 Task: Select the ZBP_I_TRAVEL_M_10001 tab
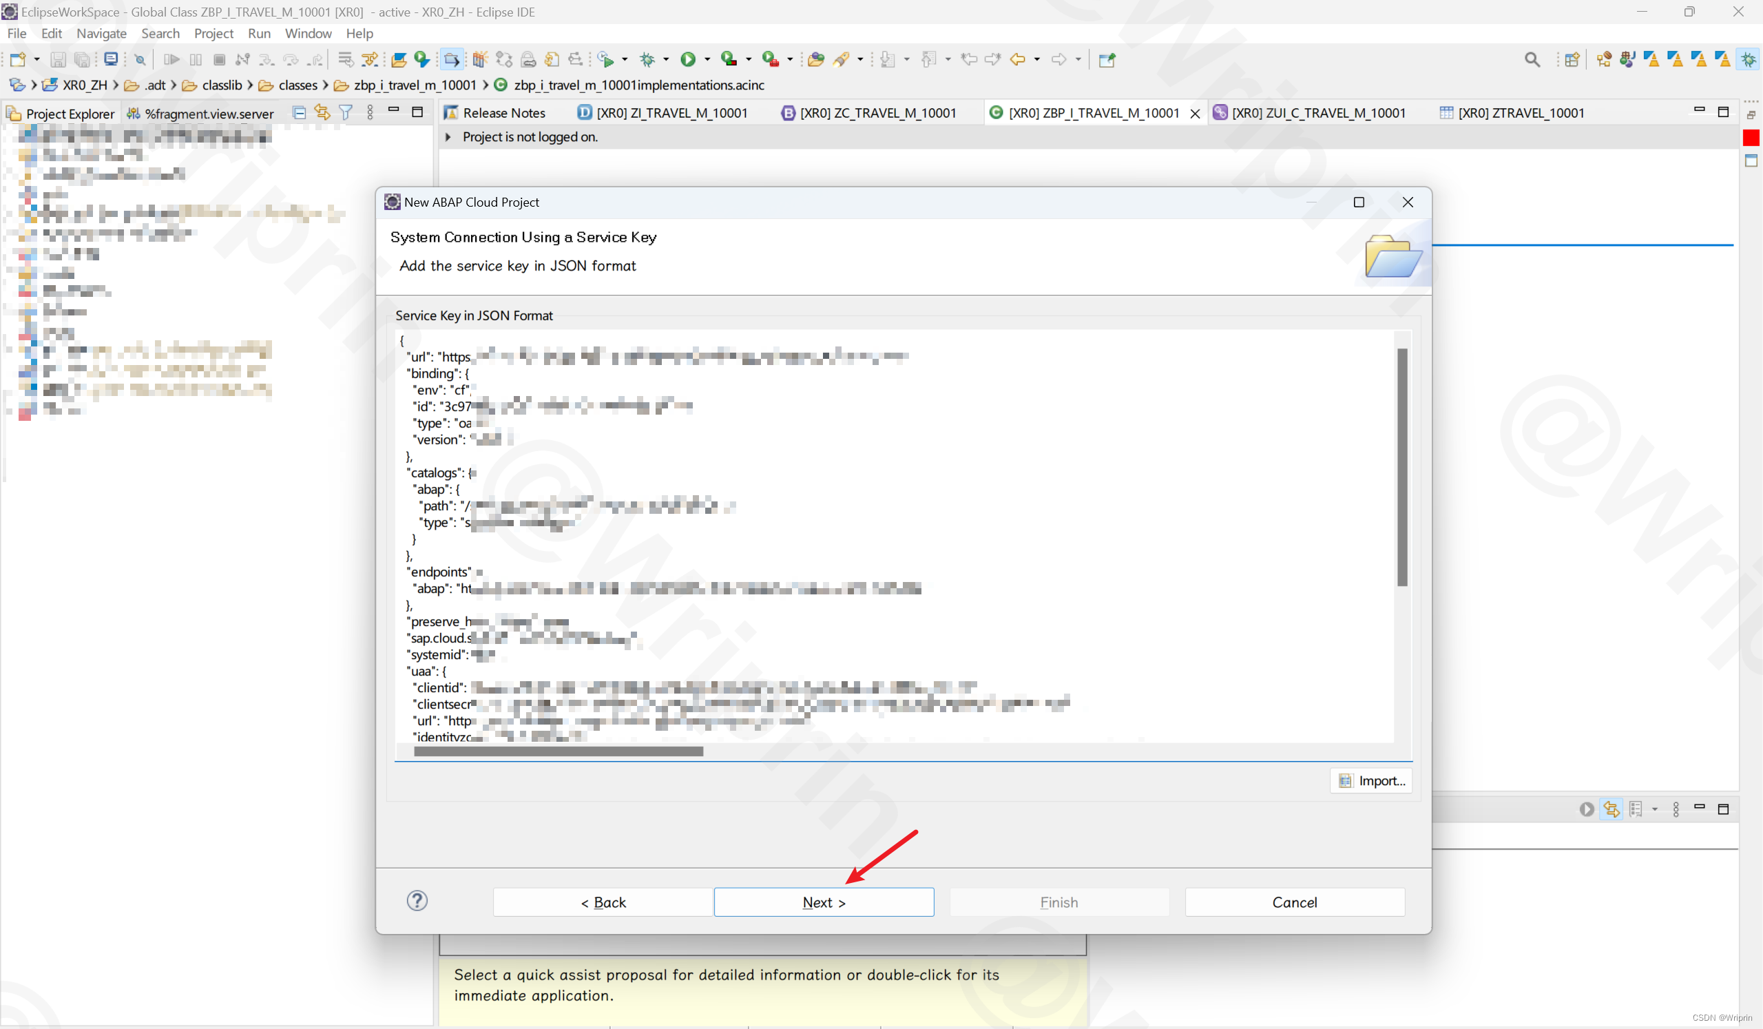click(1094, 112)
